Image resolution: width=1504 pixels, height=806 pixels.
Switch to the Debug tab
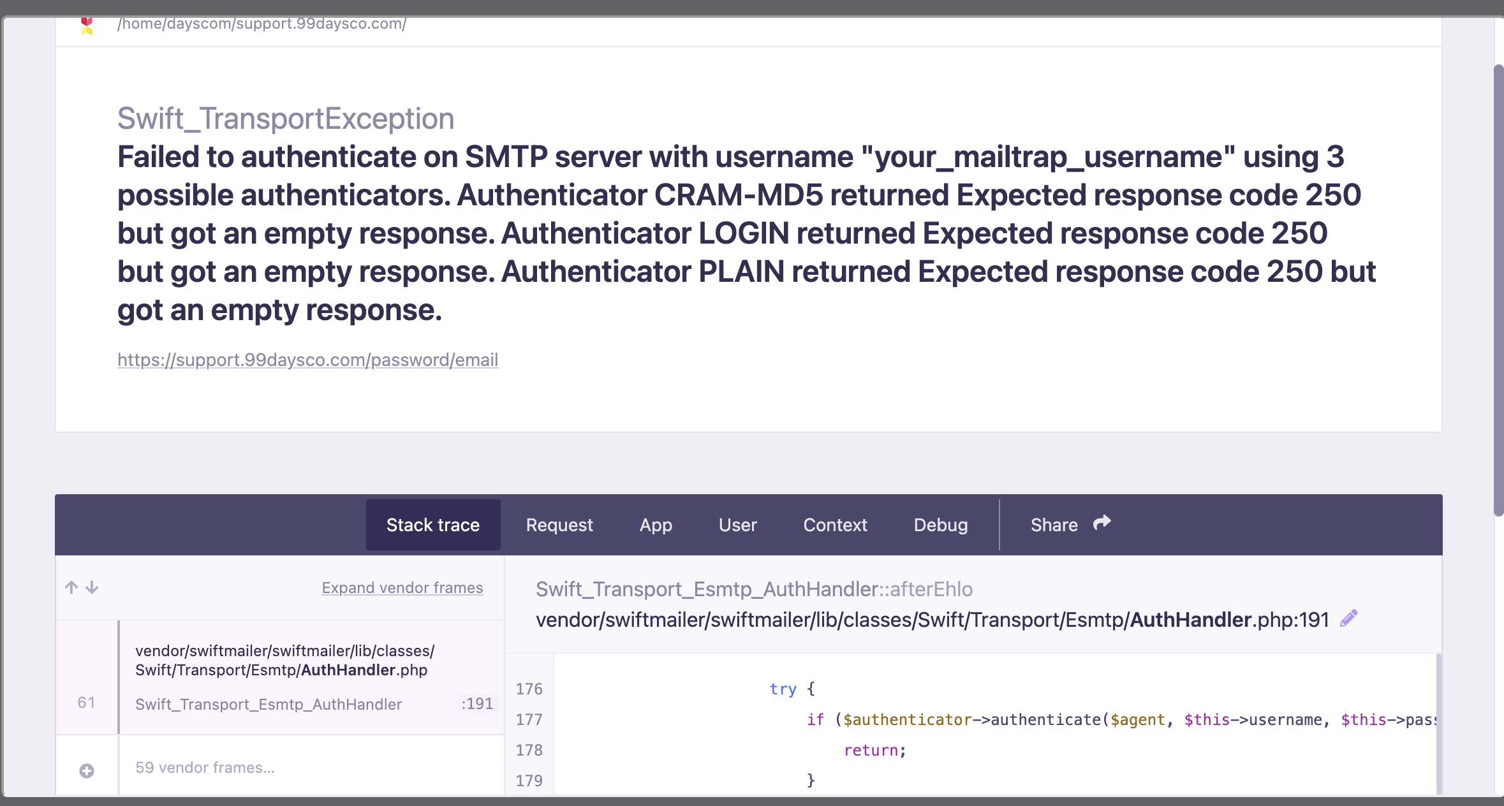pyautogui.click(x=941, y=525)
